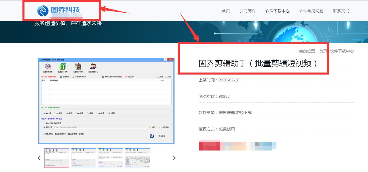Image resolution: width=368 pixels, height=172 pixels.
Task: Click the slogan 服务创造价值、存在造就未来
Action: tap(68, 23)
